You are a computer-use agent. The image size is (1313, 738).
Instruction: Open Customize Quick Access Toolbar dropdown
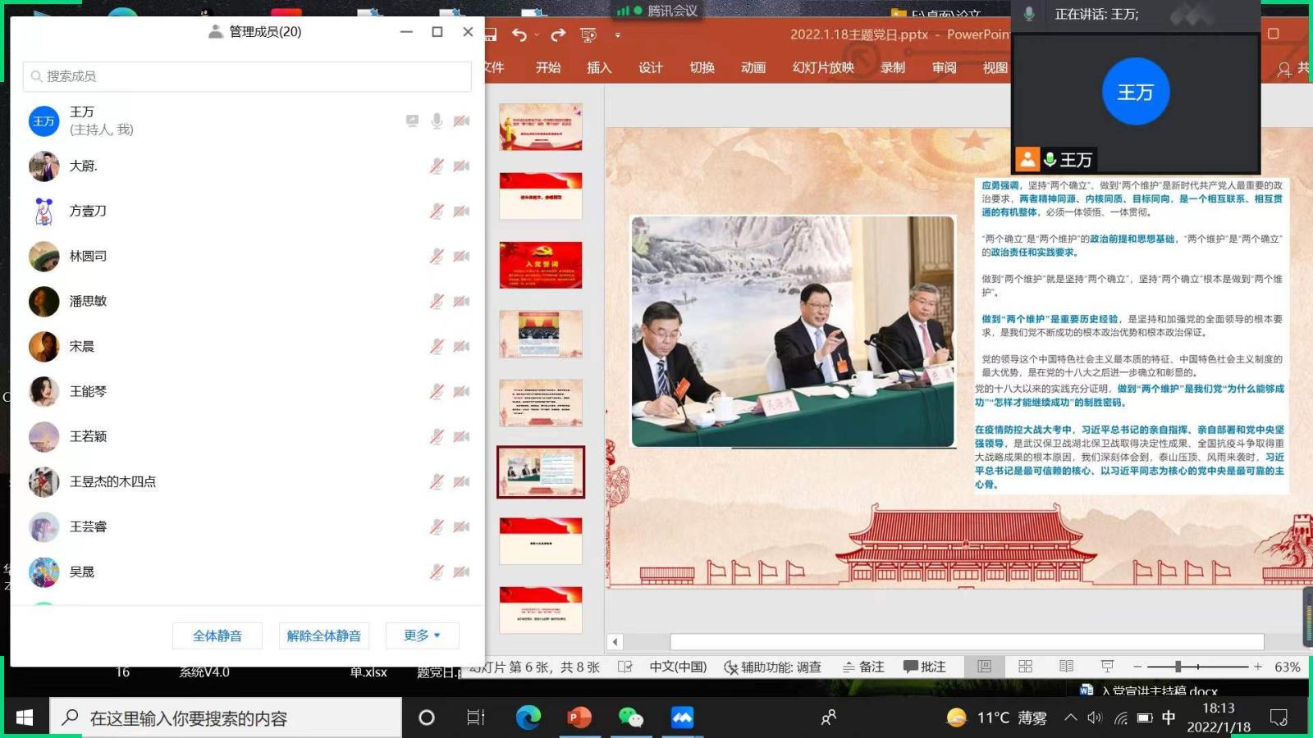click(x=617, y=35)
